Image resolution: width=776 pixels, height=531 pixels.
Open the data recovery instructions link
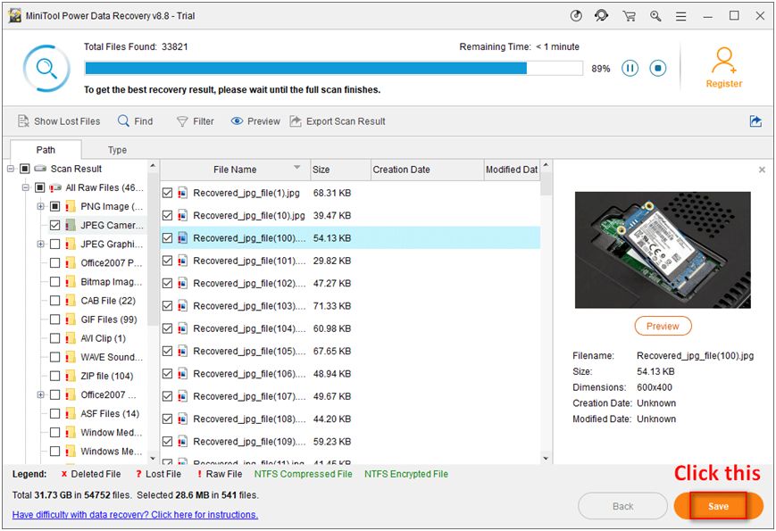pyautogui.click(x=135, y=515)
